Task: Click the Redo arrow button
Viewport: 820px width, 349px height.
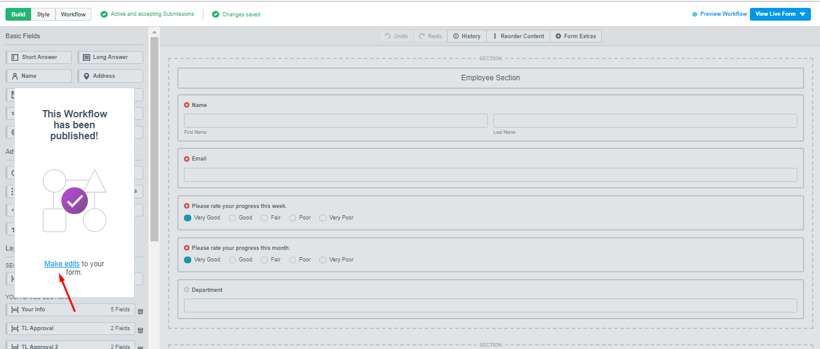Action: tap(430, 36)
